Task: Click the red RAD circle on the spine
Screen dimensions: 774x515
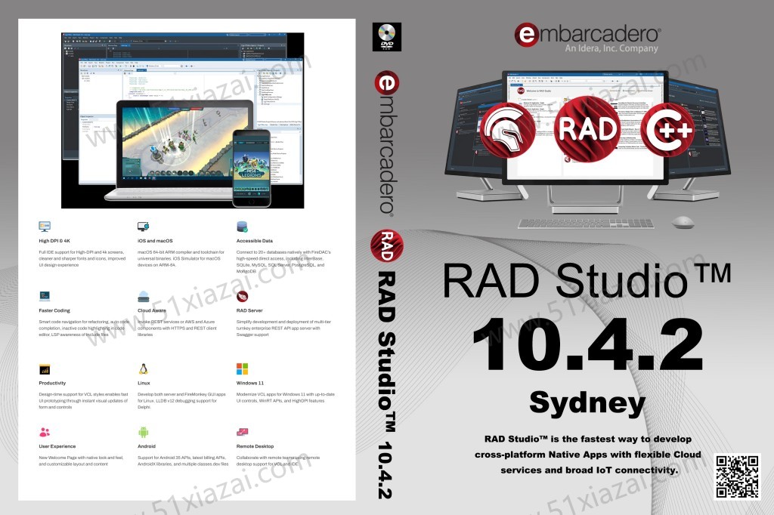Action: point(386,245)
